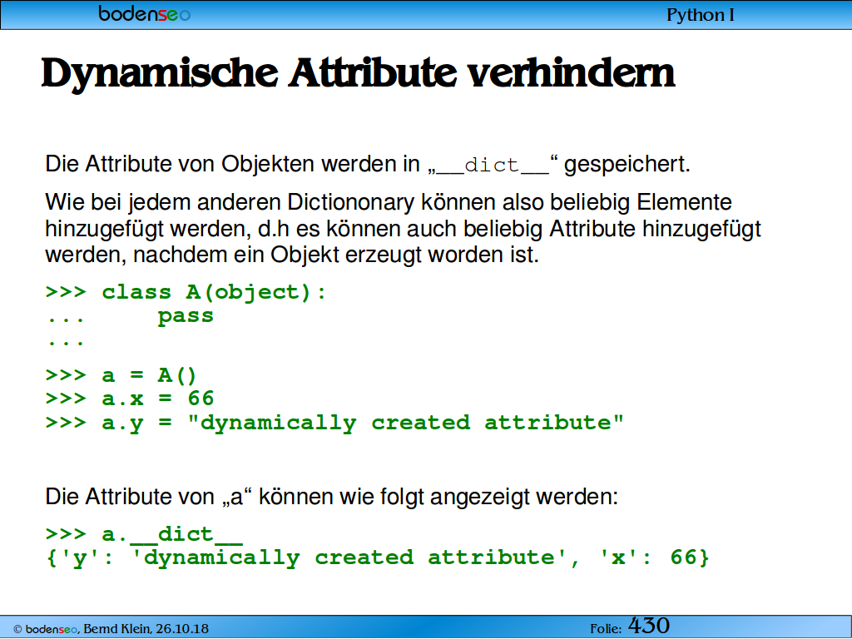Click the footer copyright 'bodenseo, Bernd Klein, 26.10.18'
852x639 pixels.
[111, 629]
